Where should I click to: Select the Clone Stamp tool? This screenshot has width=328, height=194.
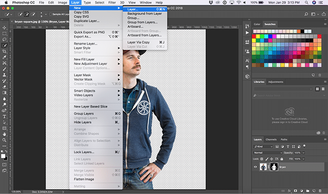pyautogui.click(x=4, y=75)
